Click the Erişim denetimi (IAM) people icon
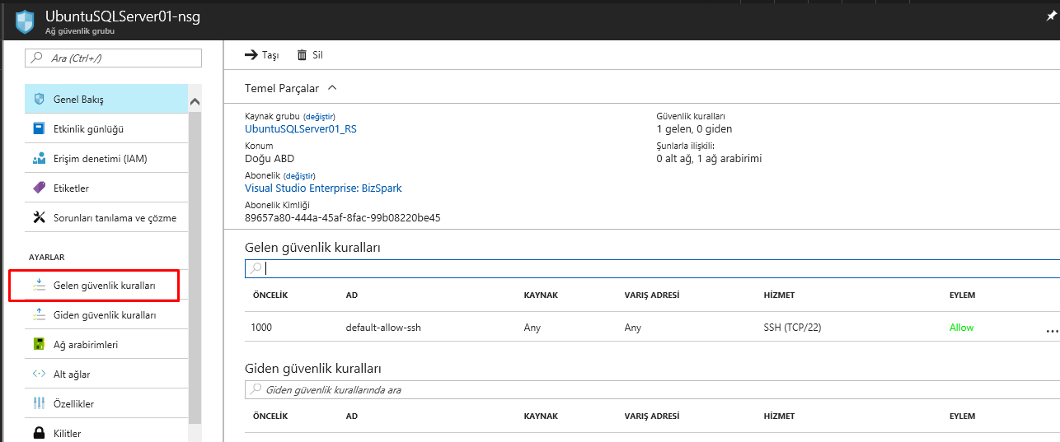 click(x=39, y=159)
